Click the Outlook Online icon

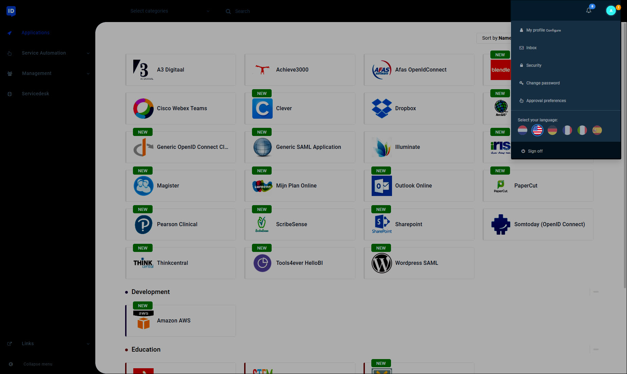[x=382, y=186]
